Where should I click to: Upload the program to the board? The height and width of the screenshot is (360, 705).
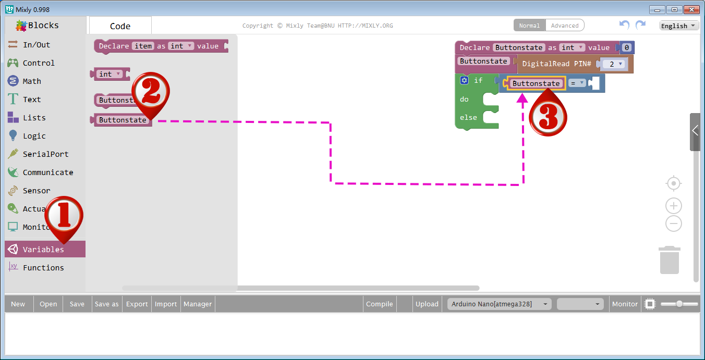click(x=427, y=304)
